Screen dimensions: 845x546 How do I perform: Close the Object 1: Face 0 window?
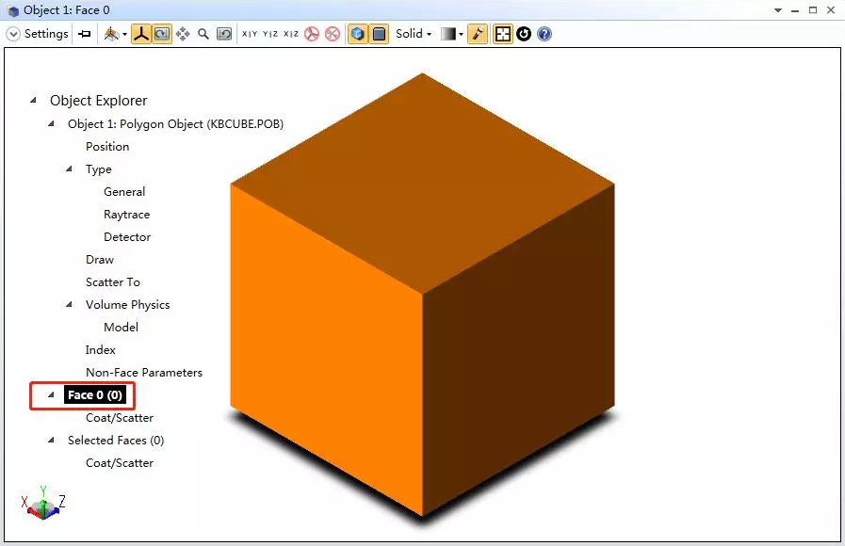coord(831,10)
